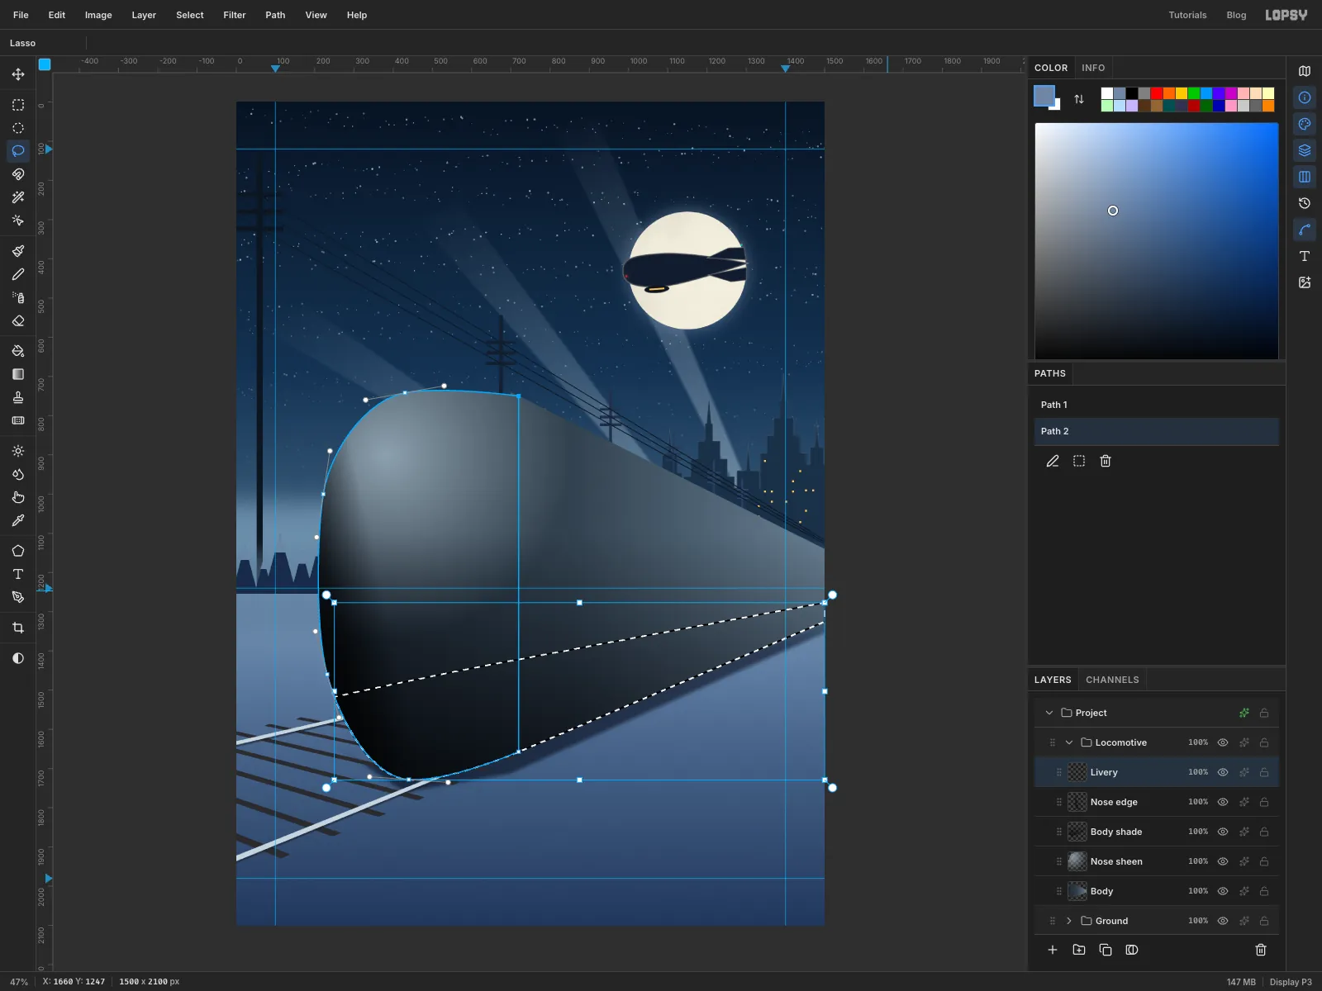Delete the selected path with trash icon
This screenshot has width=1322, height=991.
pos(1106,461)
